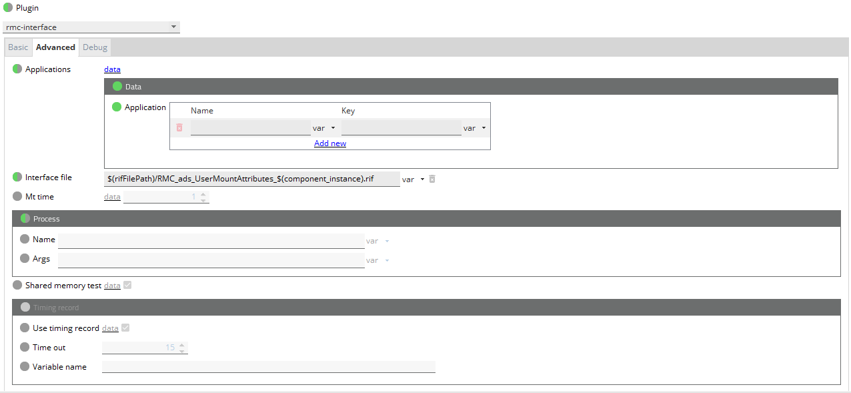Click the gray circle beside Time out
Screen dimensions: 851x393
pyautogui.click(x=25, y=347)
